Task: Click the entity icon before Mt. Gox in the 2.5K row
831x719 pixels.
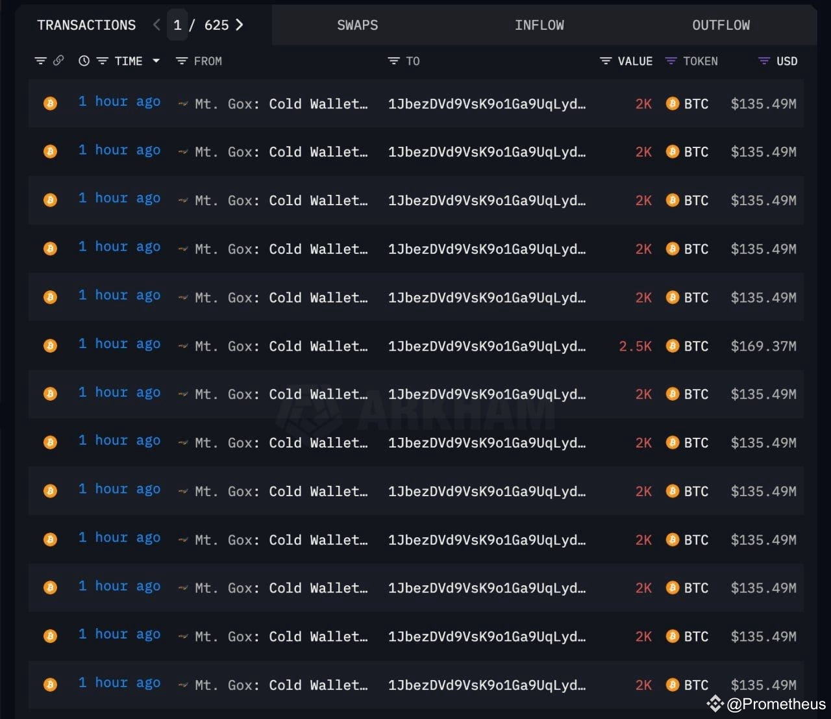Action: coord(183,346)
